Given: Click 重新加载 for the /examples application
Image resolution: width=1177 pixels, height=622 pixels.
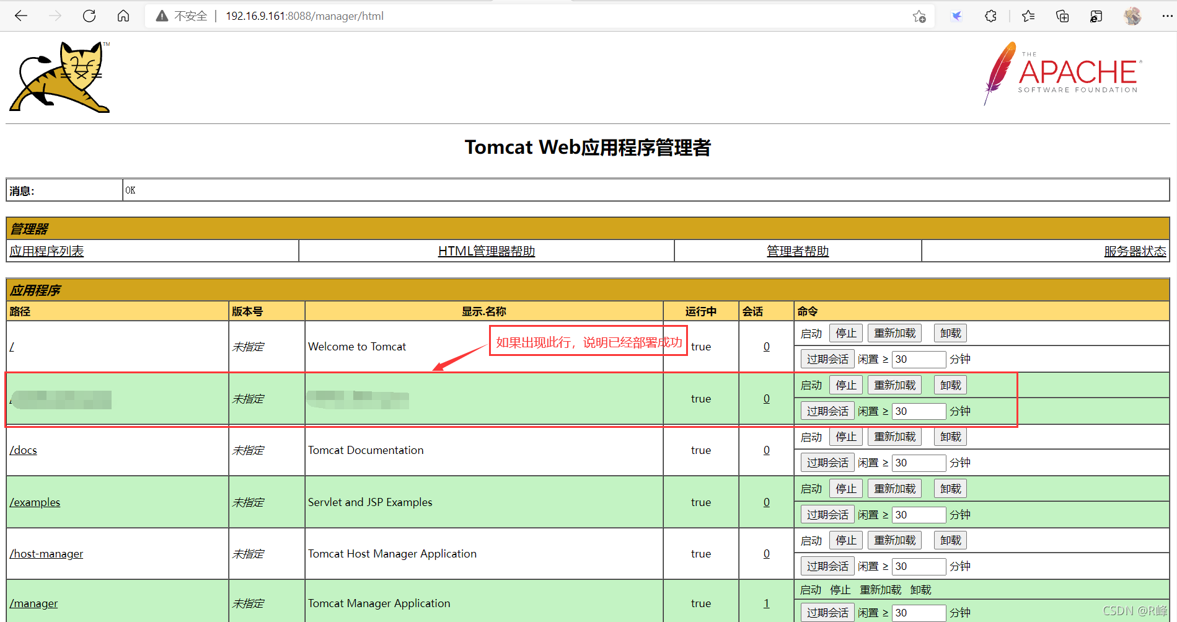Looking at the screenshot, I should click(894, 488).
